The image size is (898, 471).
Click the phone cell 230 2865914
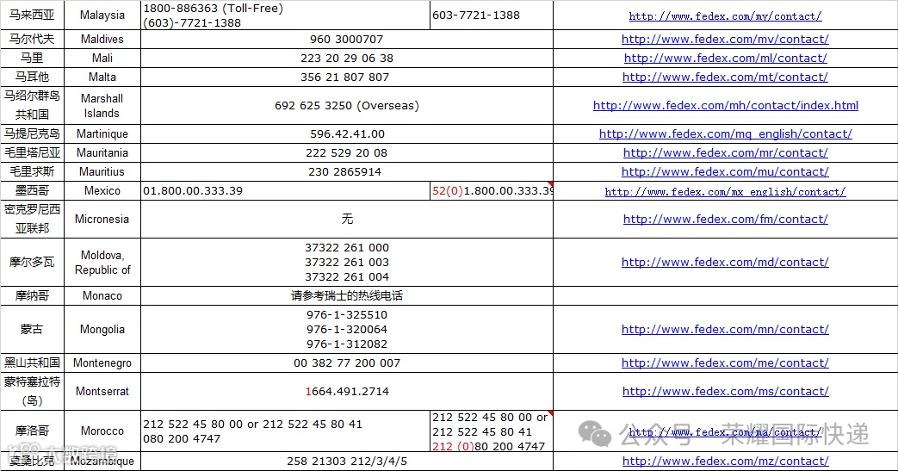tap(346, 171)
